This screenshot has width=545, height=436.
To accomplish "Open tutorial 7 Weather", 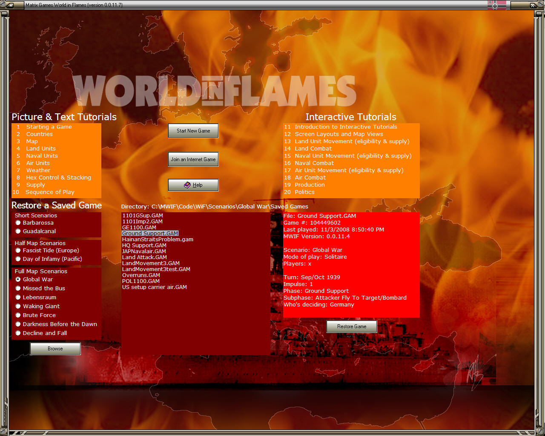I will [56, 170].
